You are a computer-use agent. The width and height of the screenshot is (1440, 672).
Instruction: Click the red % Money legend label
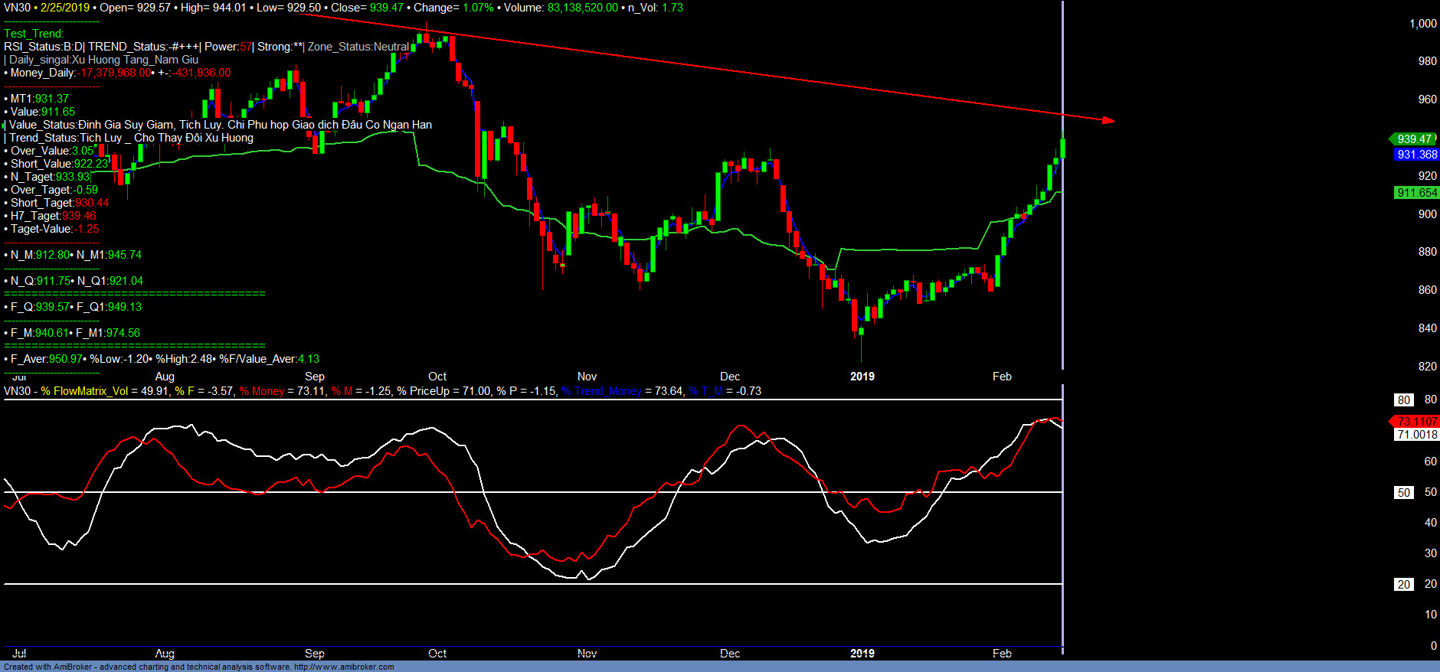pyautogui.click(x=262, y=391)
